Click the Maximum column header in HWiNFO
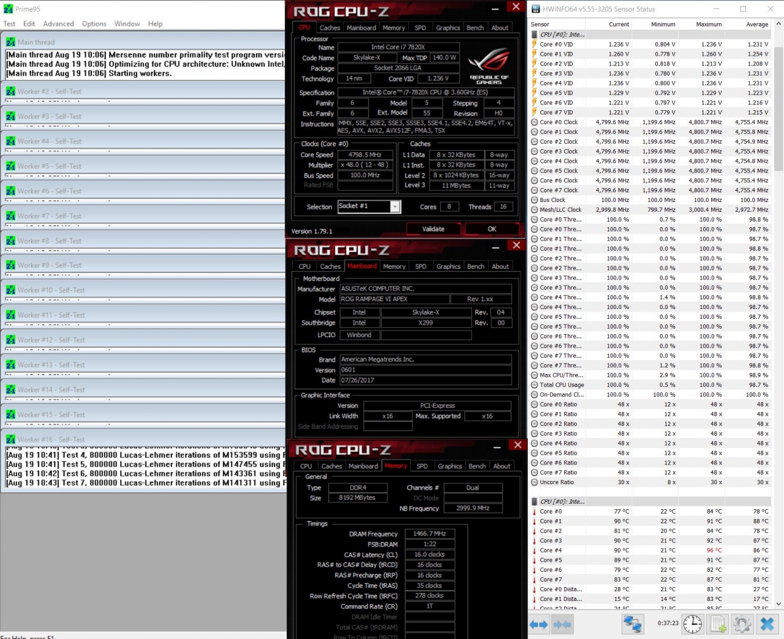Viewport: 784px width, 639px height. (709, 24)
